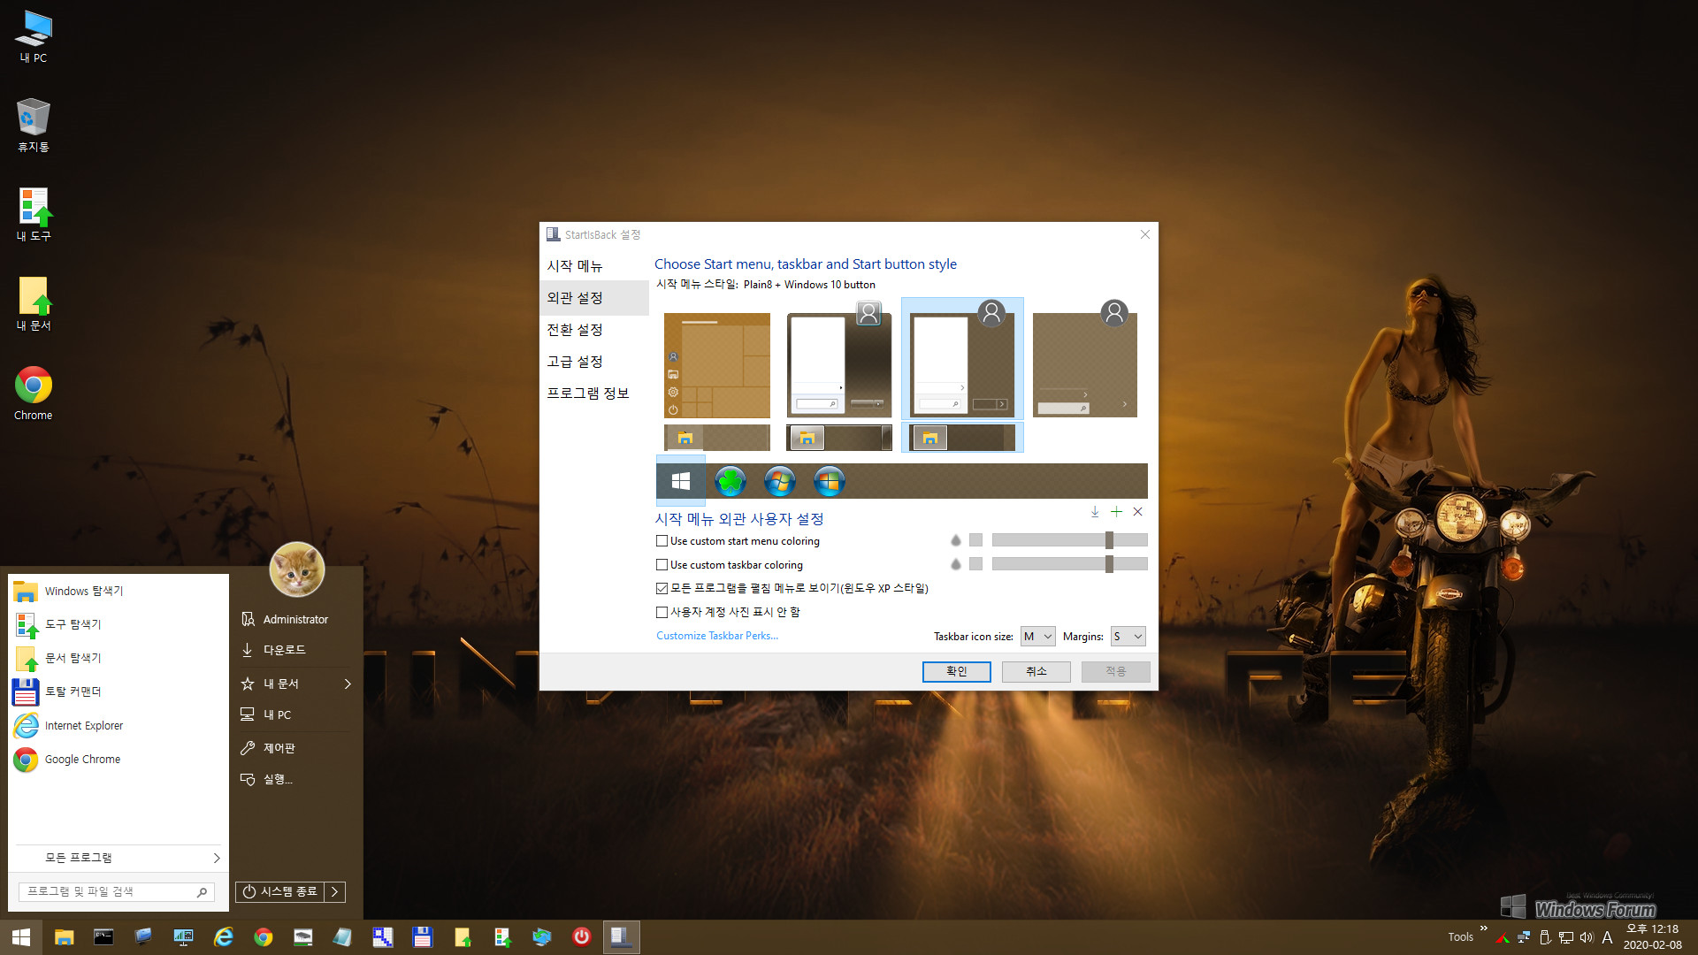Viewport: 1698px width, 955px height.
Task: Expand 내 문서 submenu arrow
Action: (x=348, y=684)
